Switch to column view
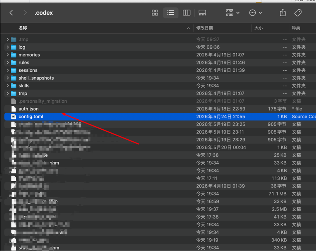 tap(187, 13)
